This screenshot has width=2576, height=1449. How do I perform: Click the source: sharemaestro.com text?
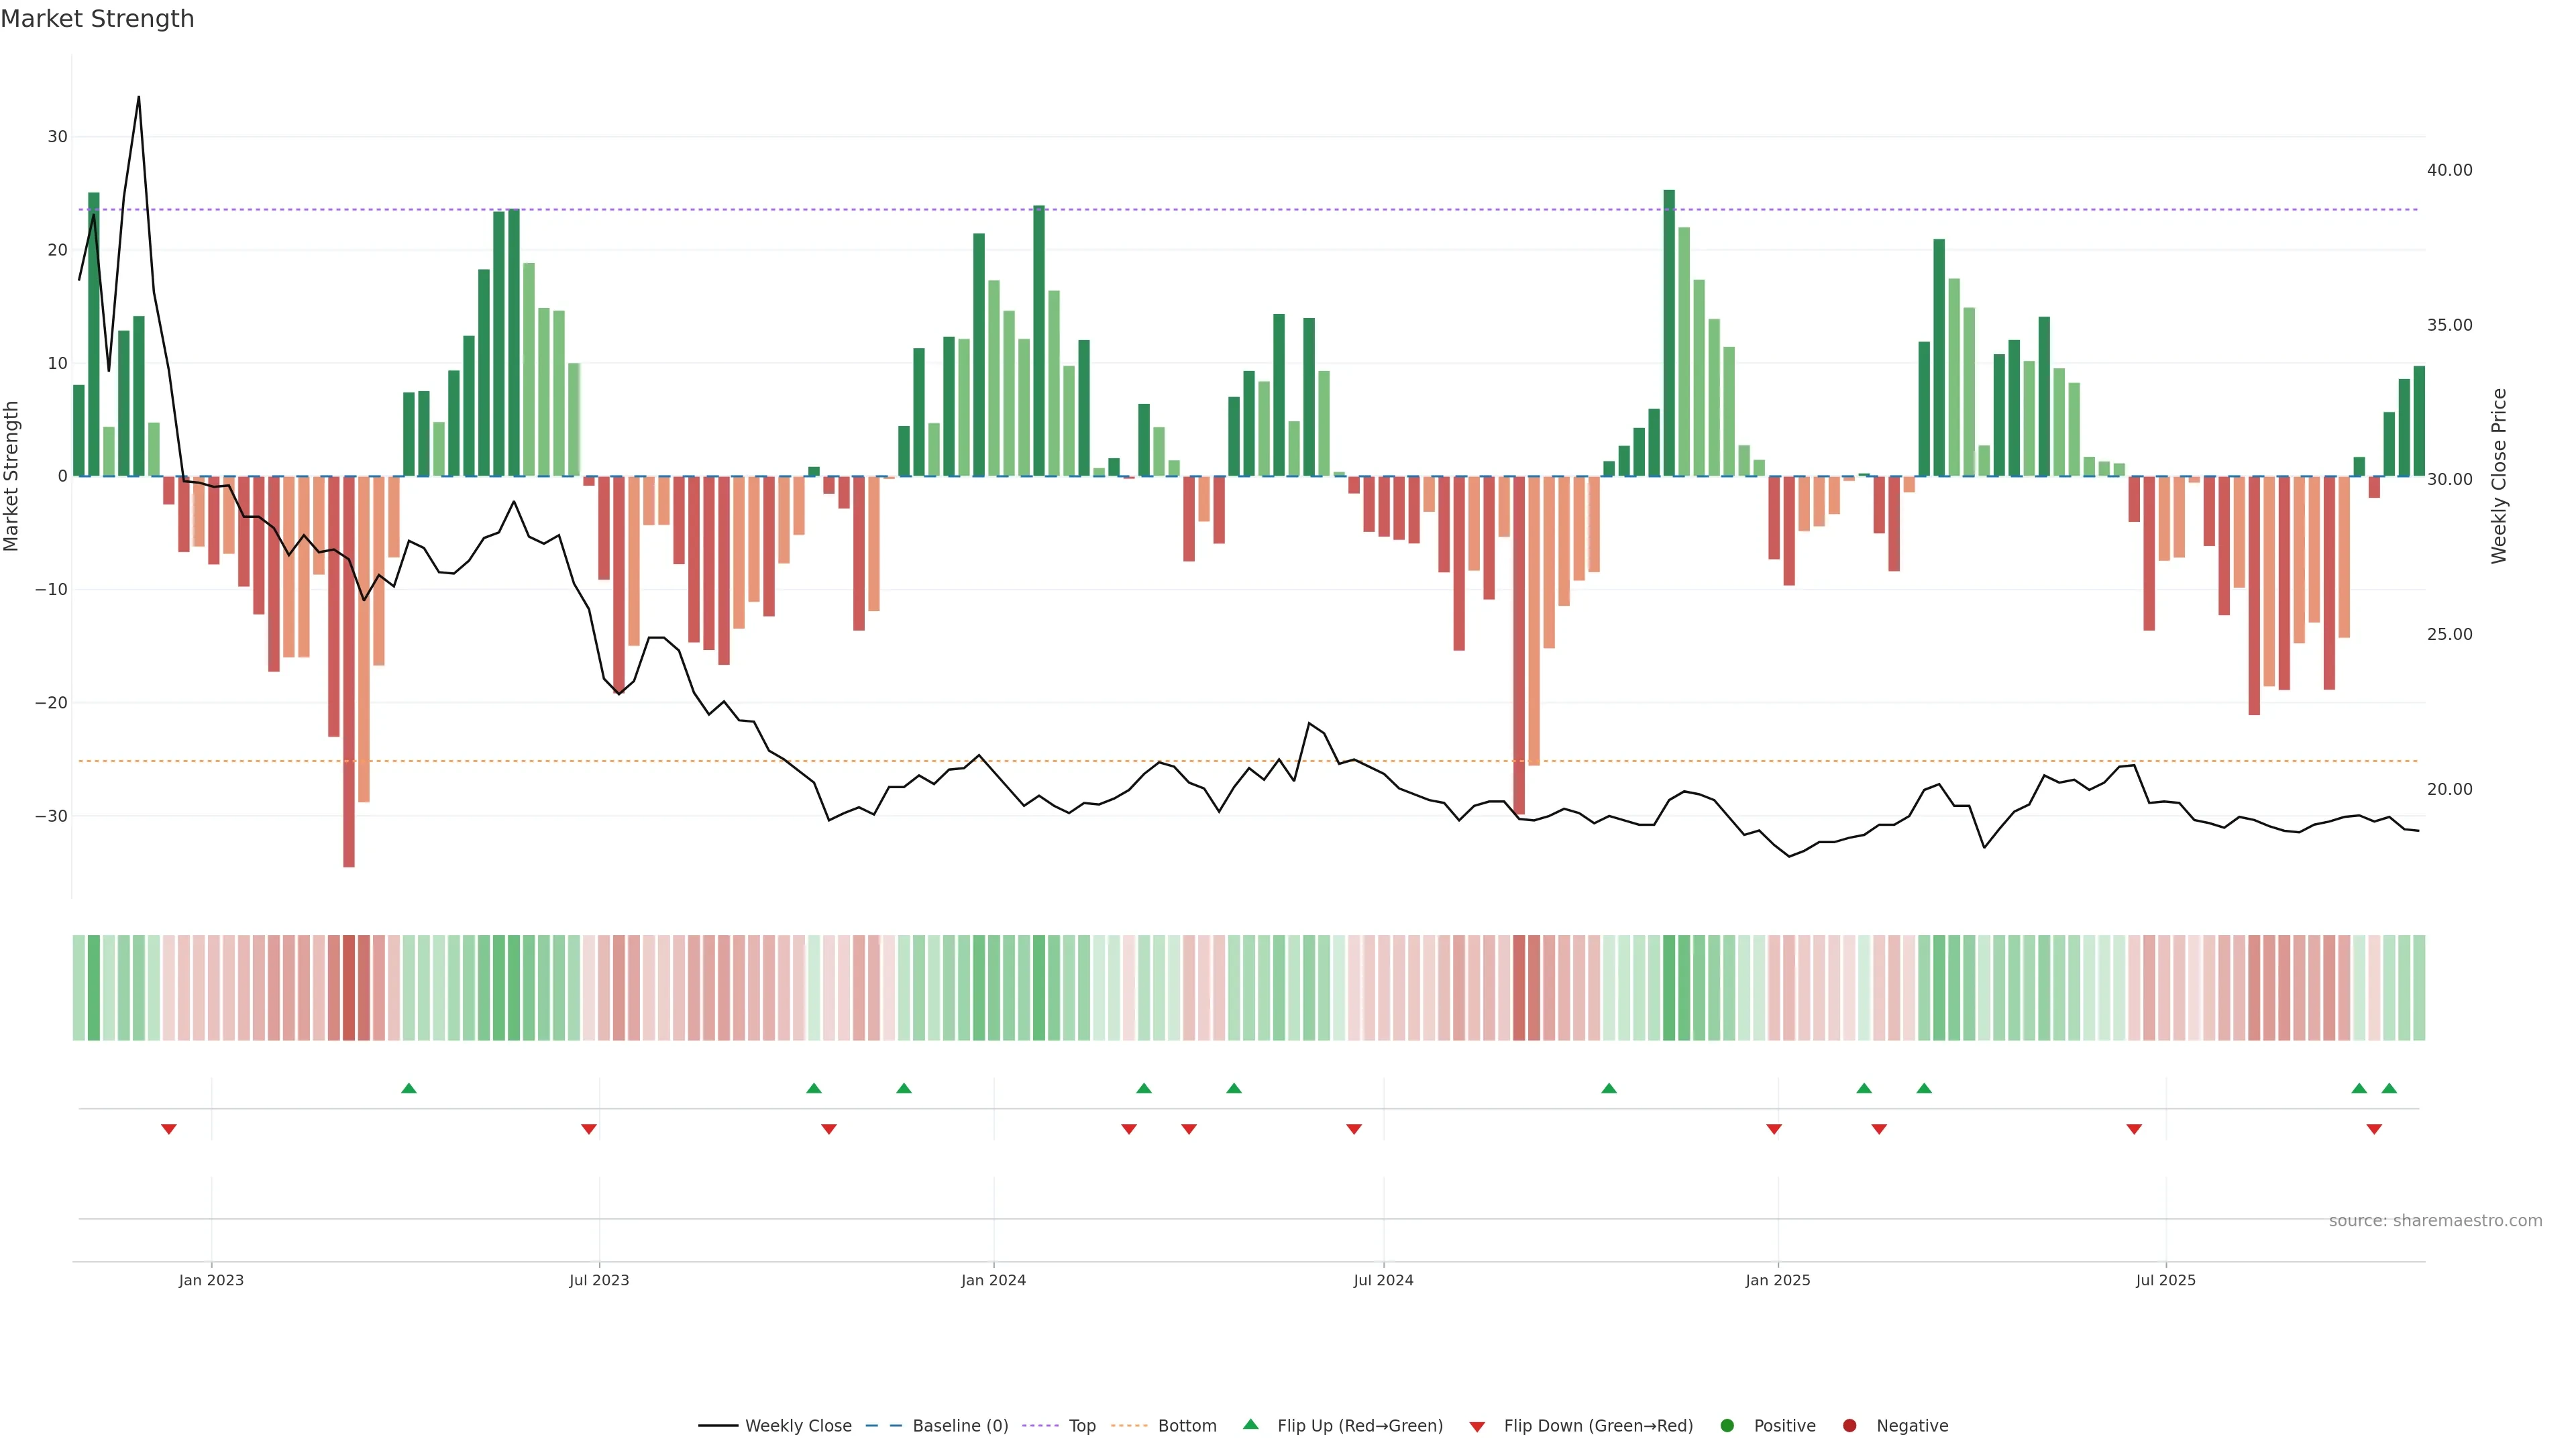pyautogui.click(x=2435, y=1221)
